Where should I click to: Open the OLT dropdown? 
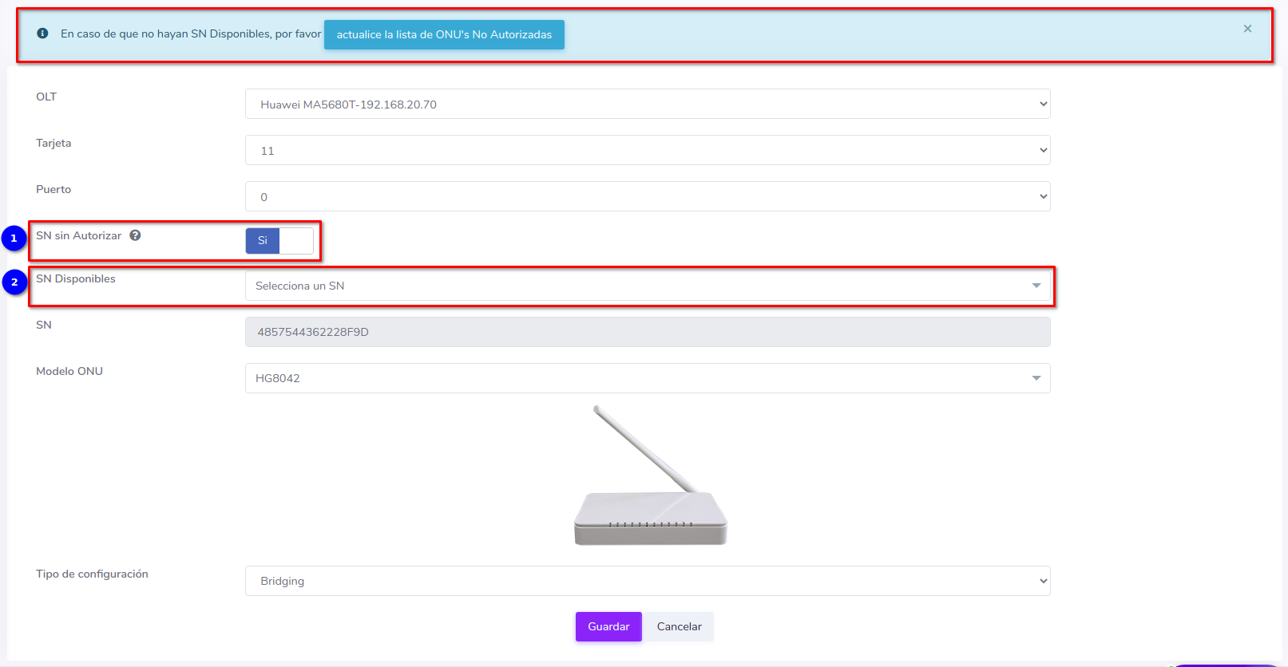(647, 105)
